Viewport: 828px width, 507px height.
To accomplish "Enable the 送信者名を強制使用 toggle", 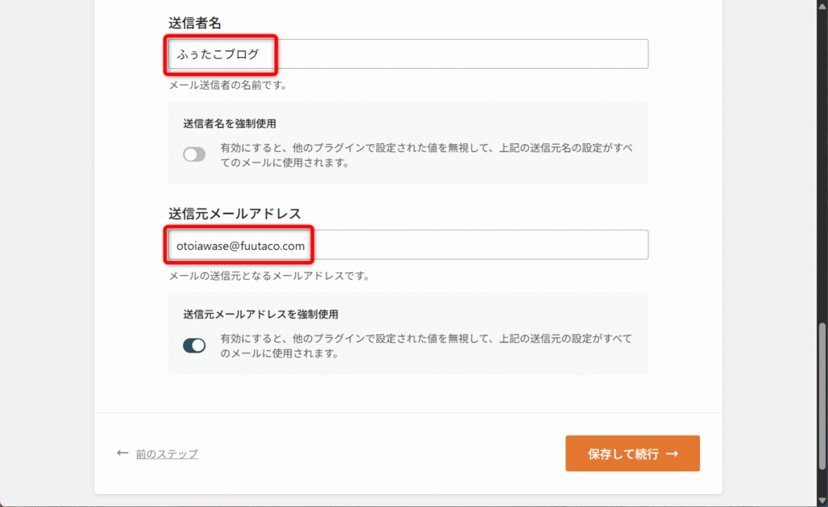I will tap(194, 154).
